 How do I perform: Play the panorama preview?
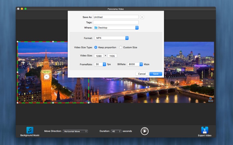click(x=144, y=131)
